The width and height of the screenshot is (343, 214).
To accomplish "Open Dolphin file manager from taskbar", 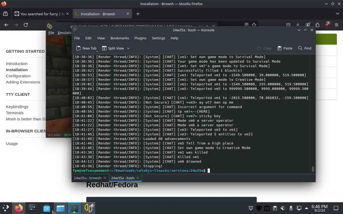I will [61, 208].
